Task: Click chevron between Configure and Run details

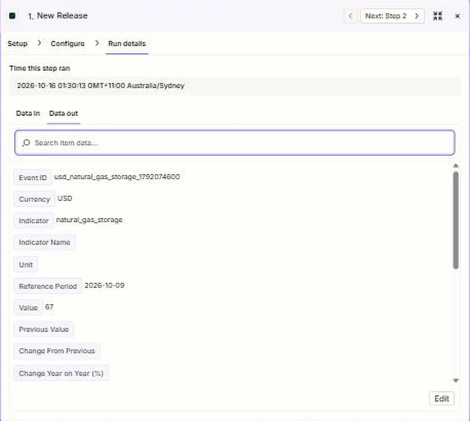Action: (97, 44)
